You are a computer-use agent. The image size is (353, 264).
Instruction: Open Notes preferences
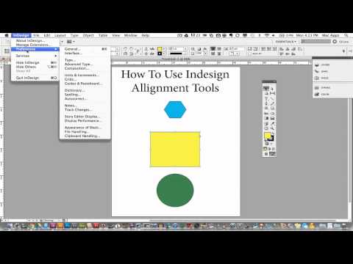coord(85,106)
